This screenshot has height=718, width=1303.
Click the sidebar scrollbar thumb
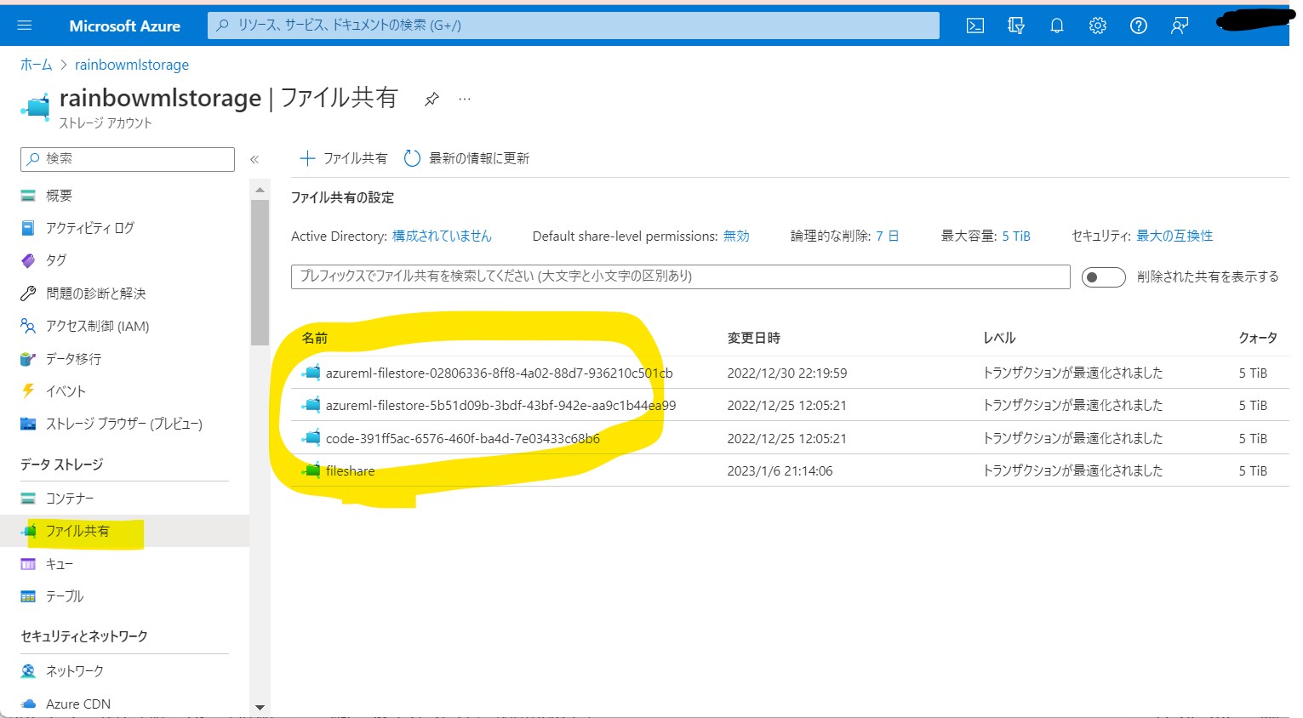point(260,272)
